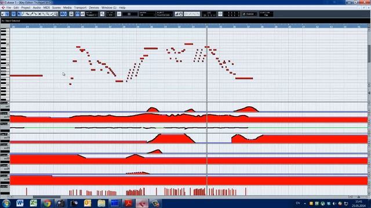Open the insert velocity dropdown

[x=110, y=14]
